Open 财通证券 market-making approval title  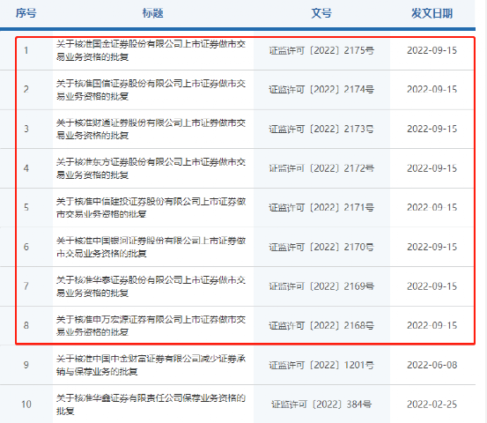[x=151, y=129]
